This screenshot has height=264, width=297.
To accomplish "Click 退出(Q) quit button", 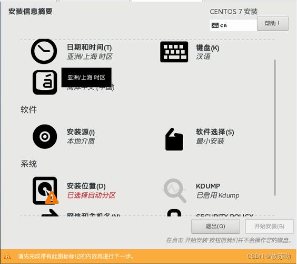I will [215, 227].
